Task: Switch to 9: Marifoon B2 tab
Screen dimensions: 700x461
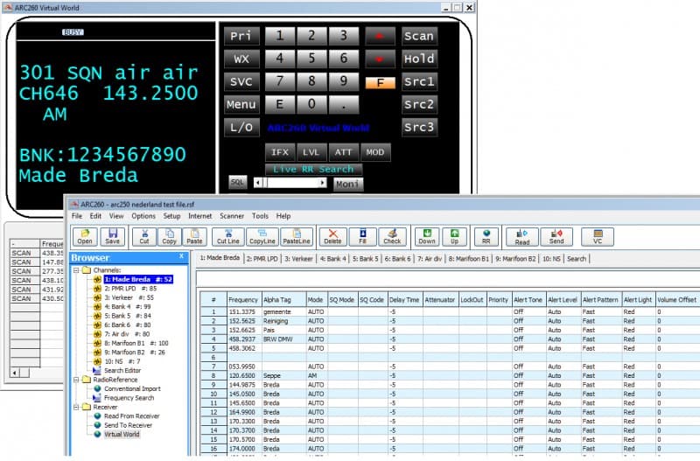Action: coord(515,258)
